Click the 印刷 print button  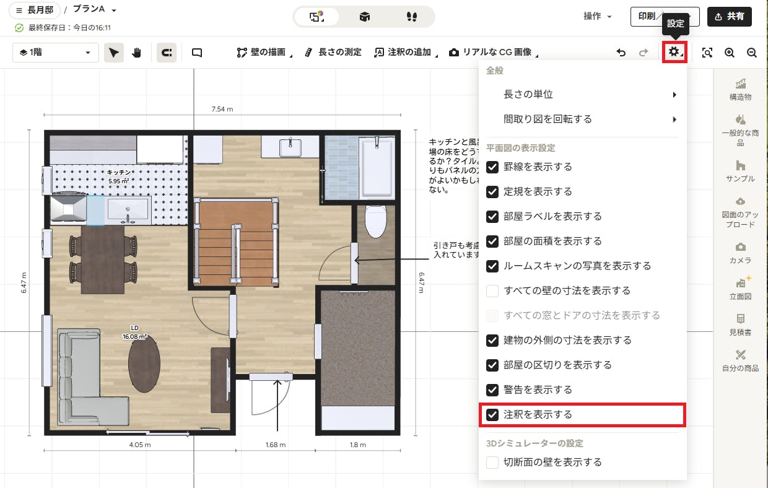665,17
